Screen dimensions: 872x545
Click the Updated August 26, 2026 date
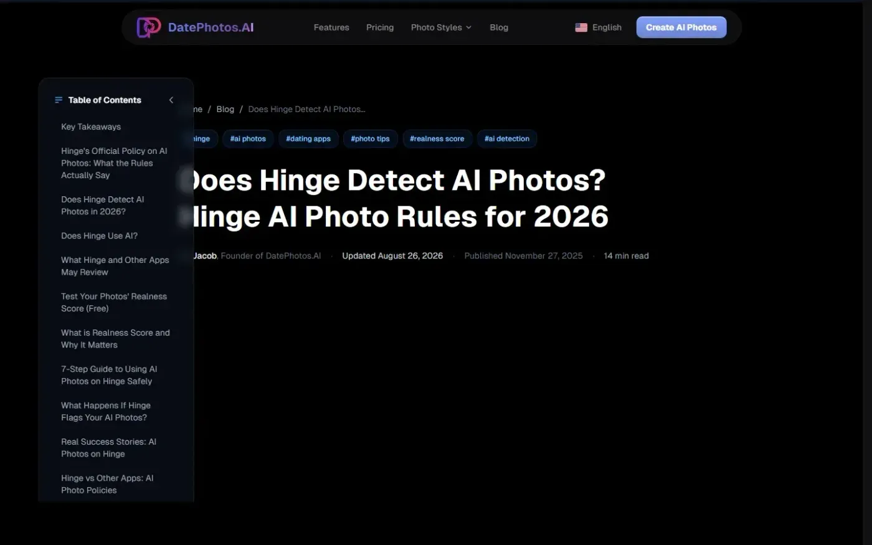(x=392, y=256)
